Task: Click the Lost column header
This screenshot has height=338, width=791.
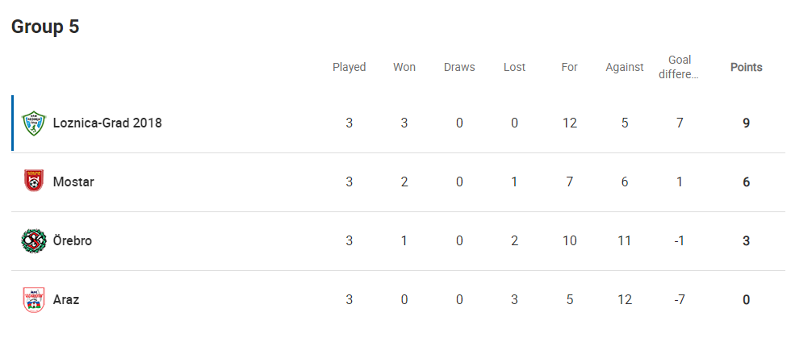Action: pyautogui.click(x=514, y=67)
